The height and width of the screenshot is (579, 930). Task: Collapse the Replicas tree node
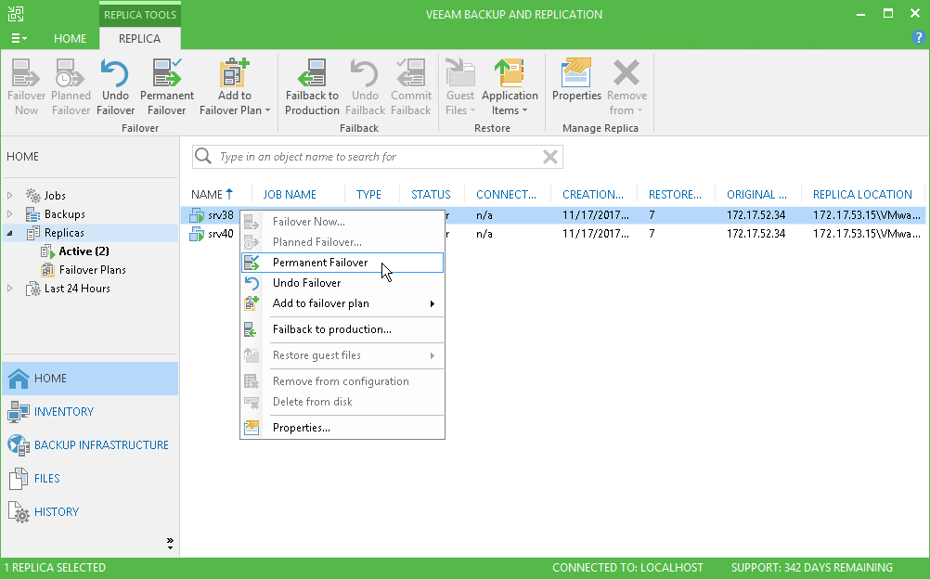[x=9, y=233]
